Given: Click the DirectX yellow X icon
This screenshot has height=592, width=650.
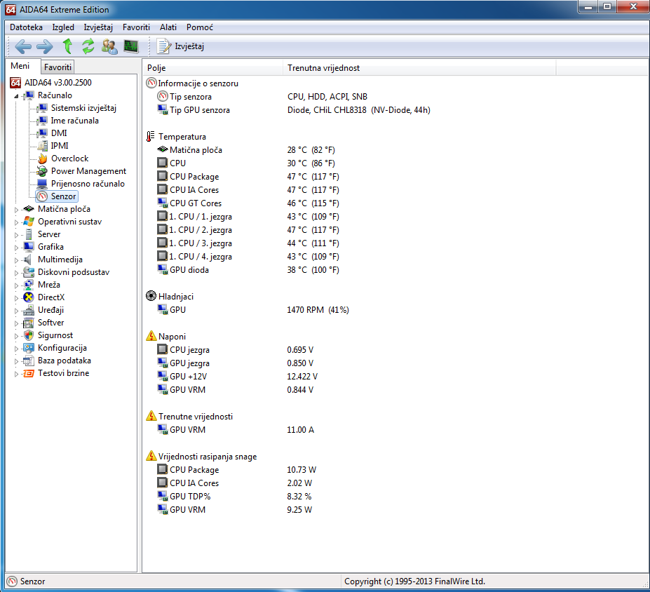Looking at the screenshot, I should (x=29, y=297).
